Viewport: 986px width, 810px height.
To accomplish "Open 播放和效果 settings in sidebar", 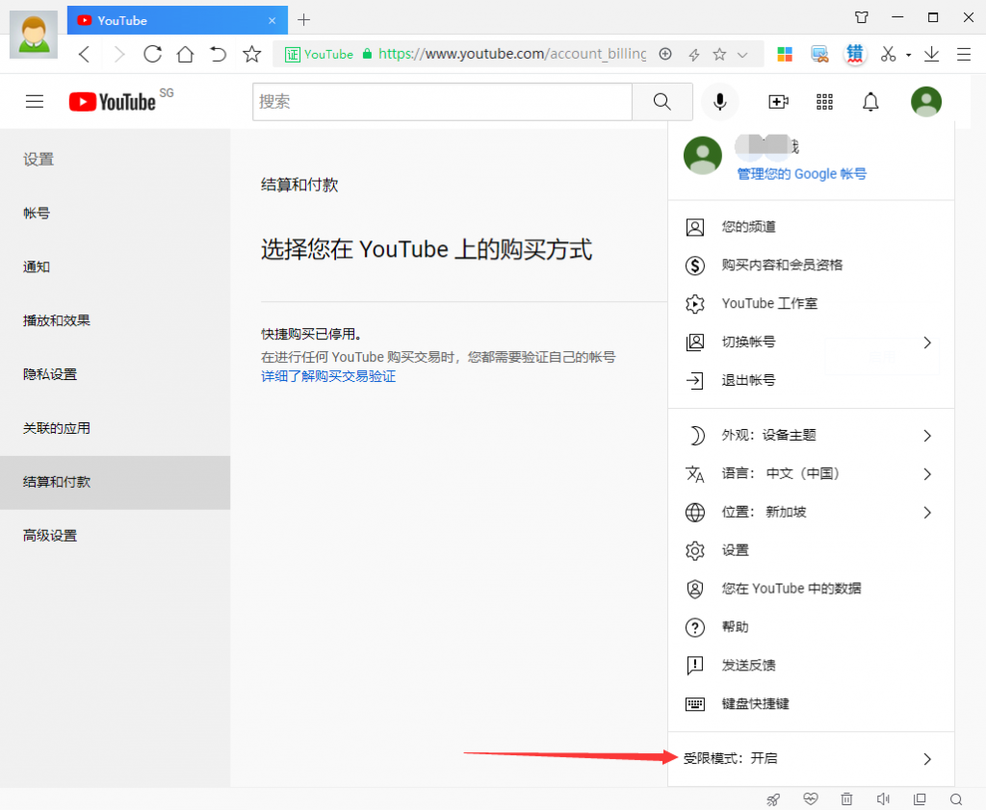I will click(x=116, y=320).
